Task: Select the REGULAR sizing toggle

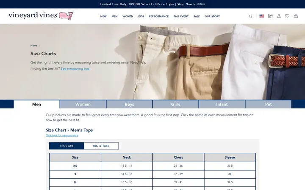Action: (67, 146)
